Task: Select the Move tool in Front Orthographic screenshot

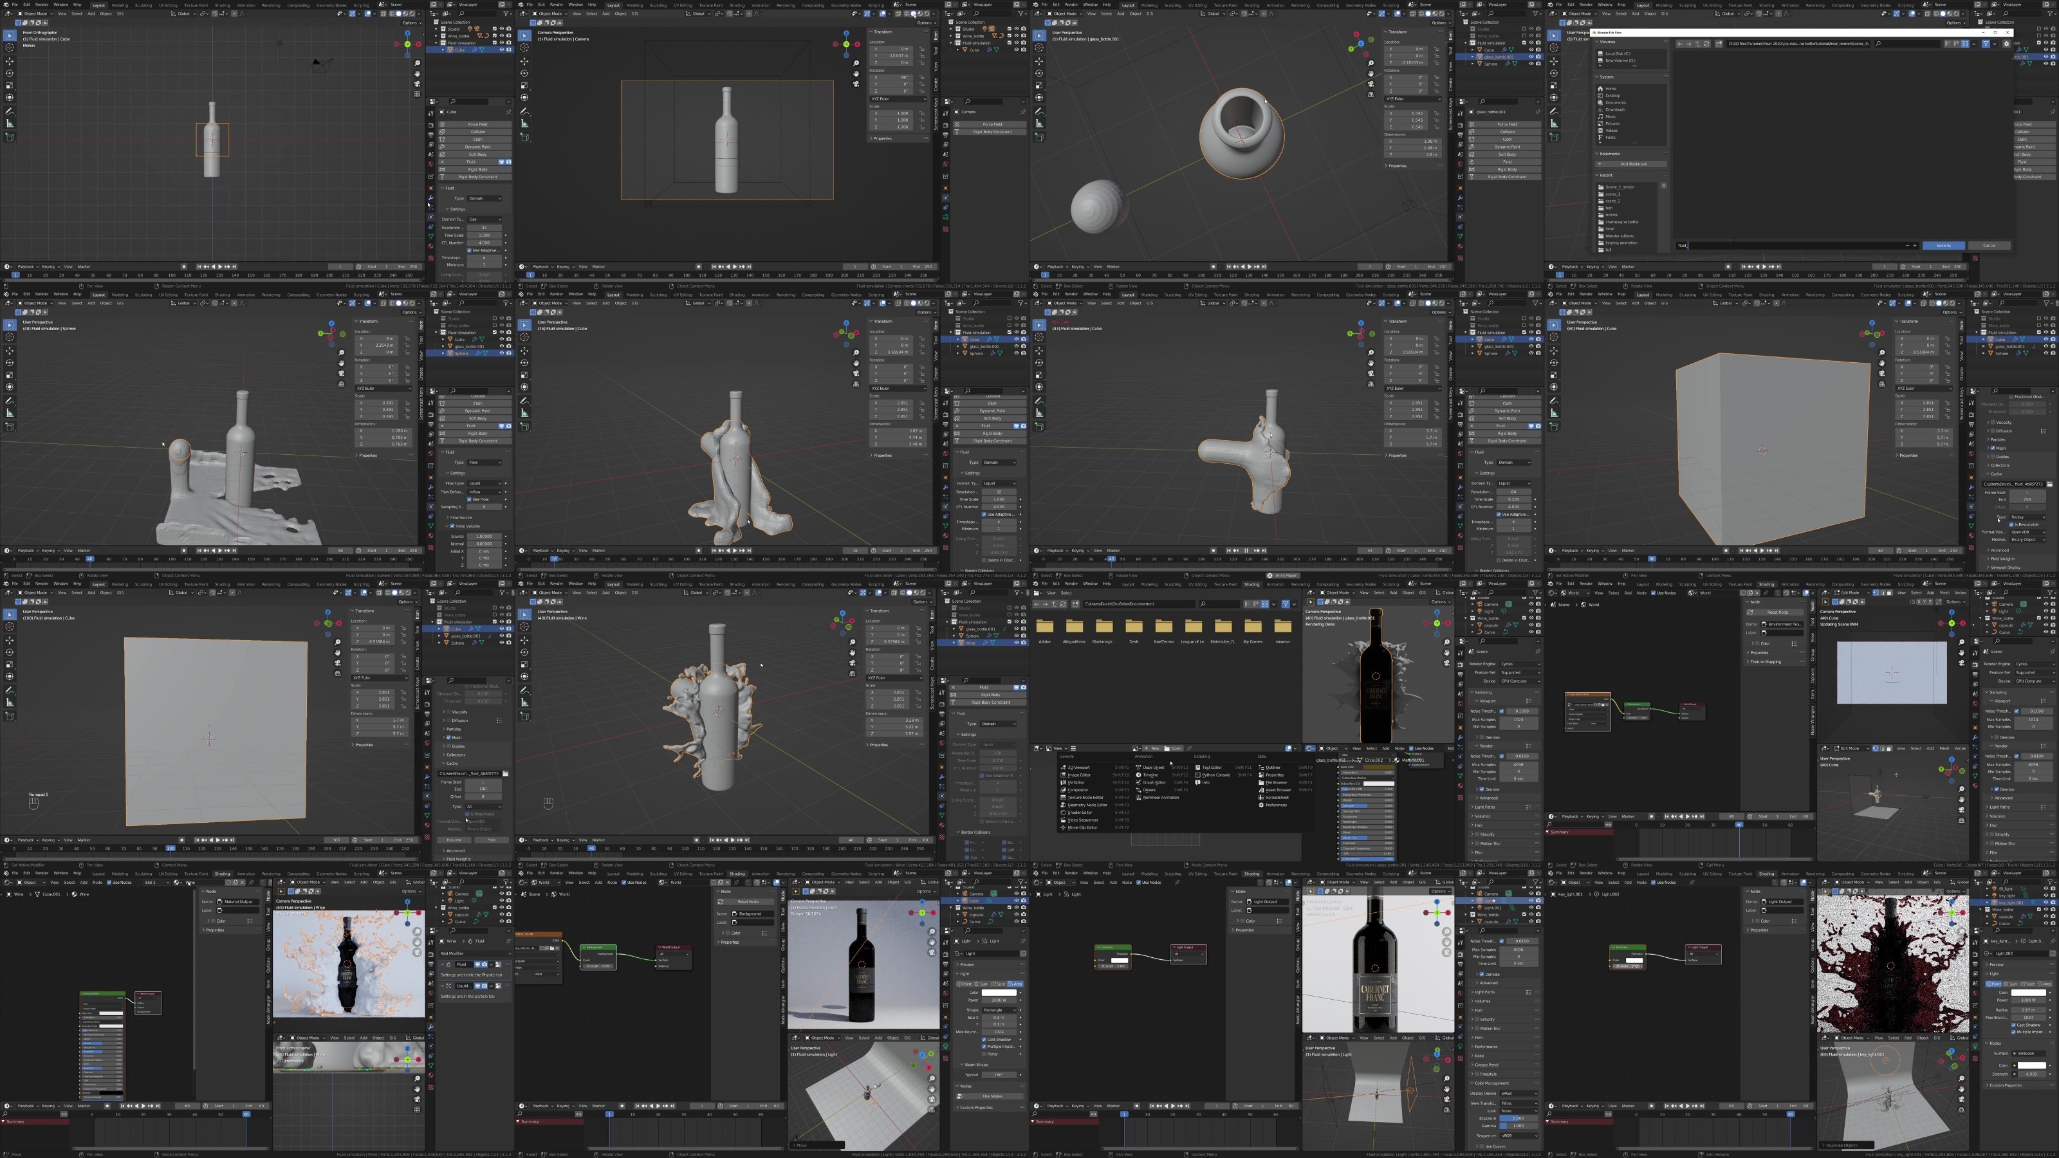Action: click(x=10, y=60)
